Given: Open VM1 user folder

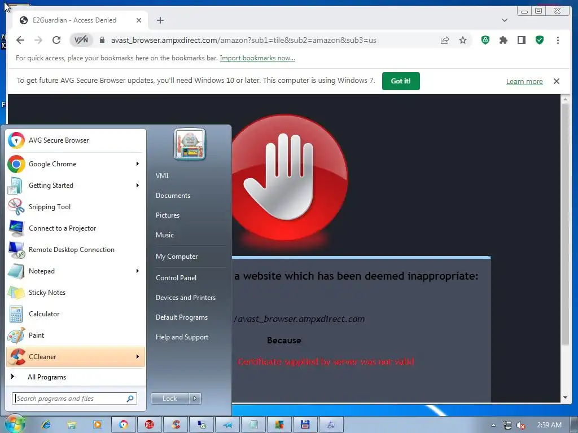Looking at the screenshot, I should [162, 176].
